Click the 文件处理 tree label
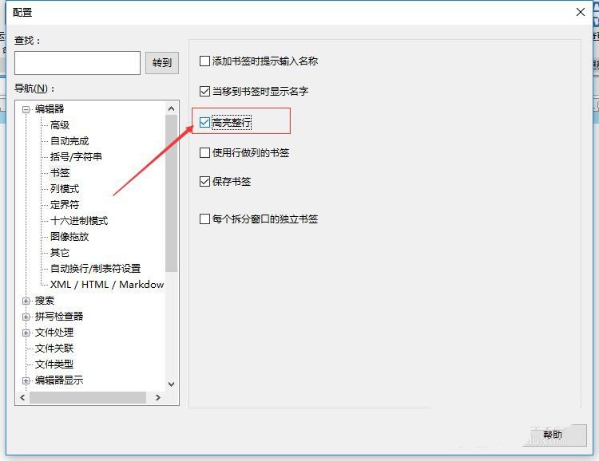Screen dimensions: 599x461 54,333
